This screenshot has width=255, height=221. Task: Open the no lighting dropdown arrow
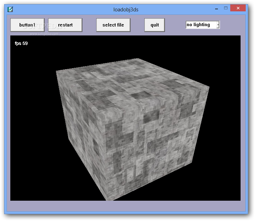coord(218,25)
